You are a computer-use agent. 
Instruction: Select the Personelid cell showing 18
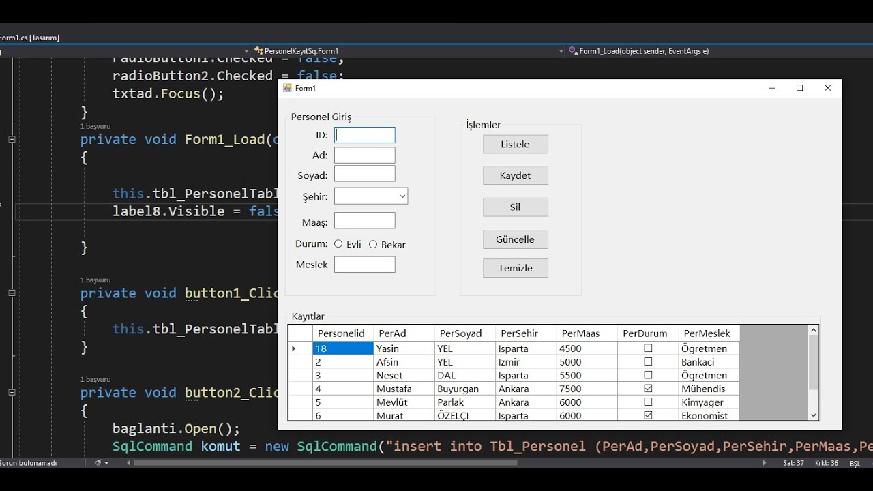coord(343,348)
